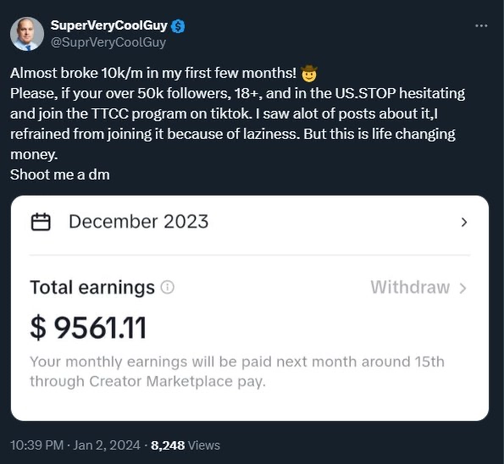504x464 pixels.
Task: Expand the December 2023 chevron arrow
Action: pos(464,222)
